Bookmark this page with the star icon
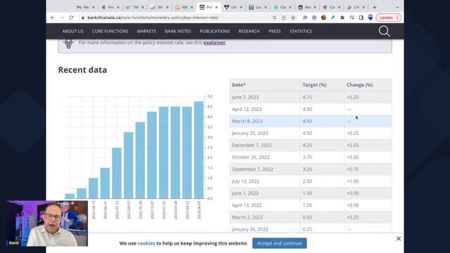This screenshot has width=450, height=253. [293, 18]
